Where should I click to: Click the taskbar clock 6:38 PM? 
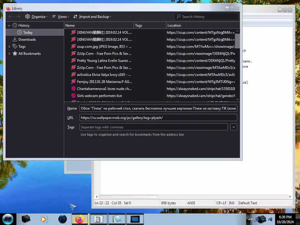point(285,217)
